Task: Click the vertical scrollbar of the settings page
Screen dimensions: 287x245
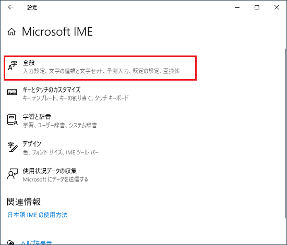Action: click(285, 133)
